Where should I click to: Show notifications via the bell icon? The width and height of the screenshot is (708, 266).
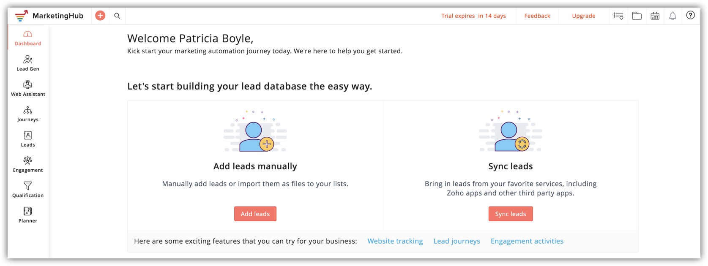point(672,16)
